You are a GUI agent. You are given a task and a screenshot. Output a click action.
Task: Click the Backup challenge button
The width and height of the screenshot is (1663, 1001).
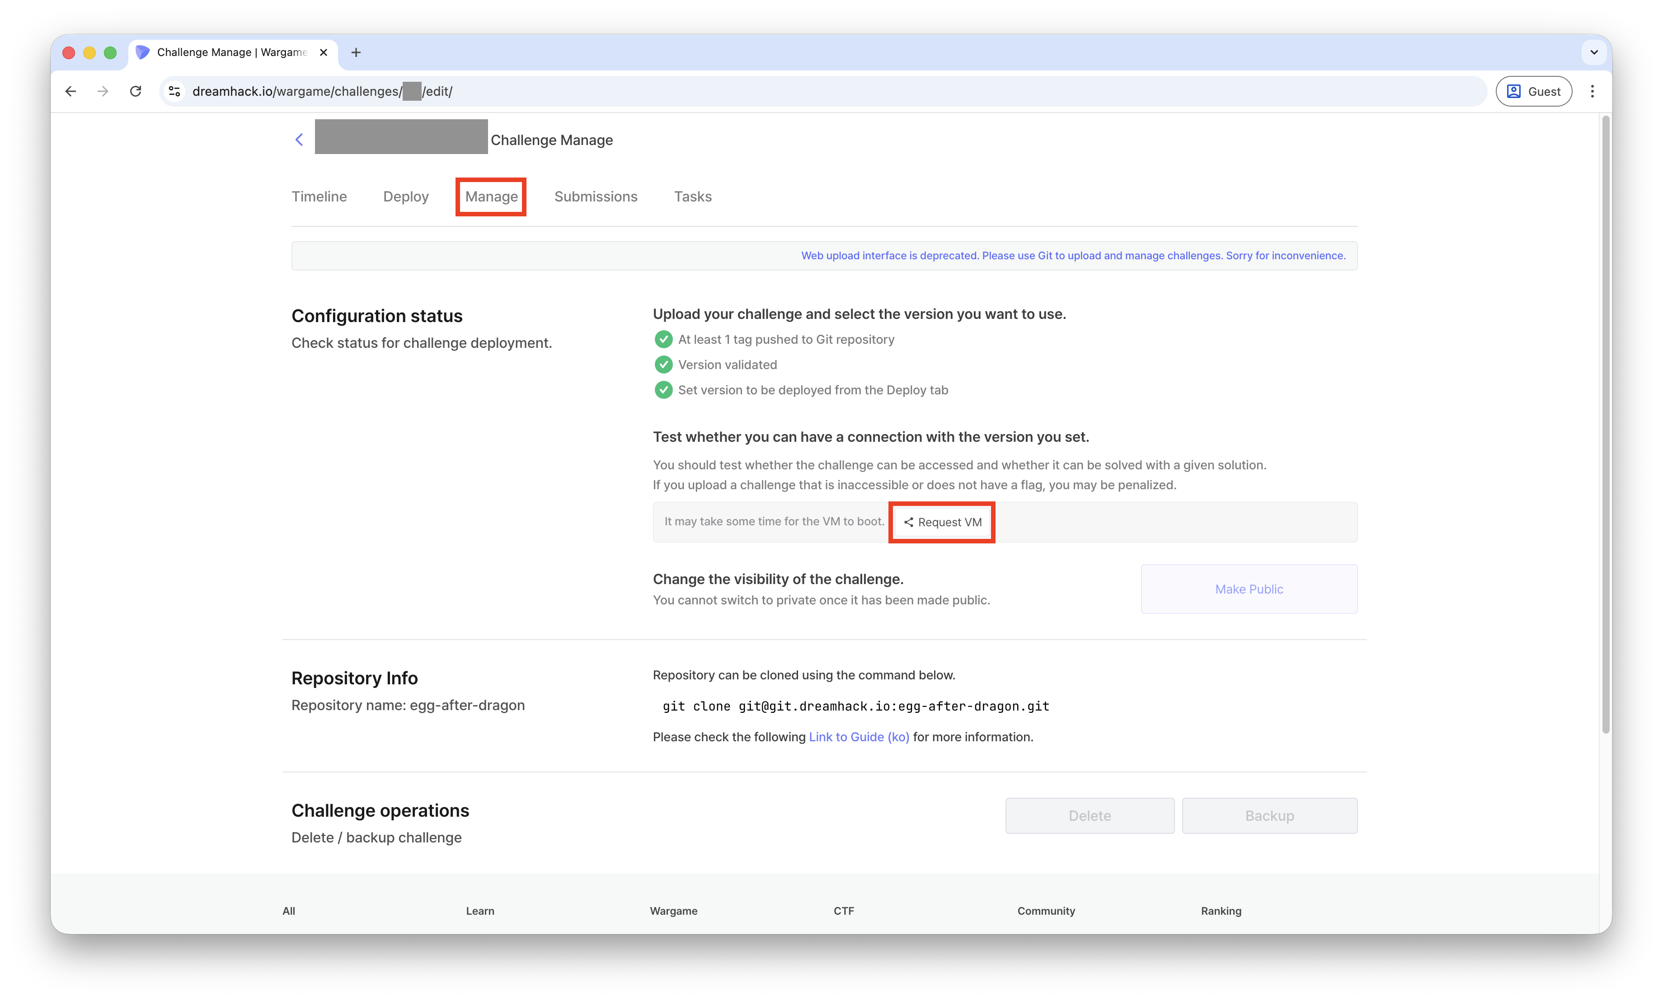coord(1269,815)
